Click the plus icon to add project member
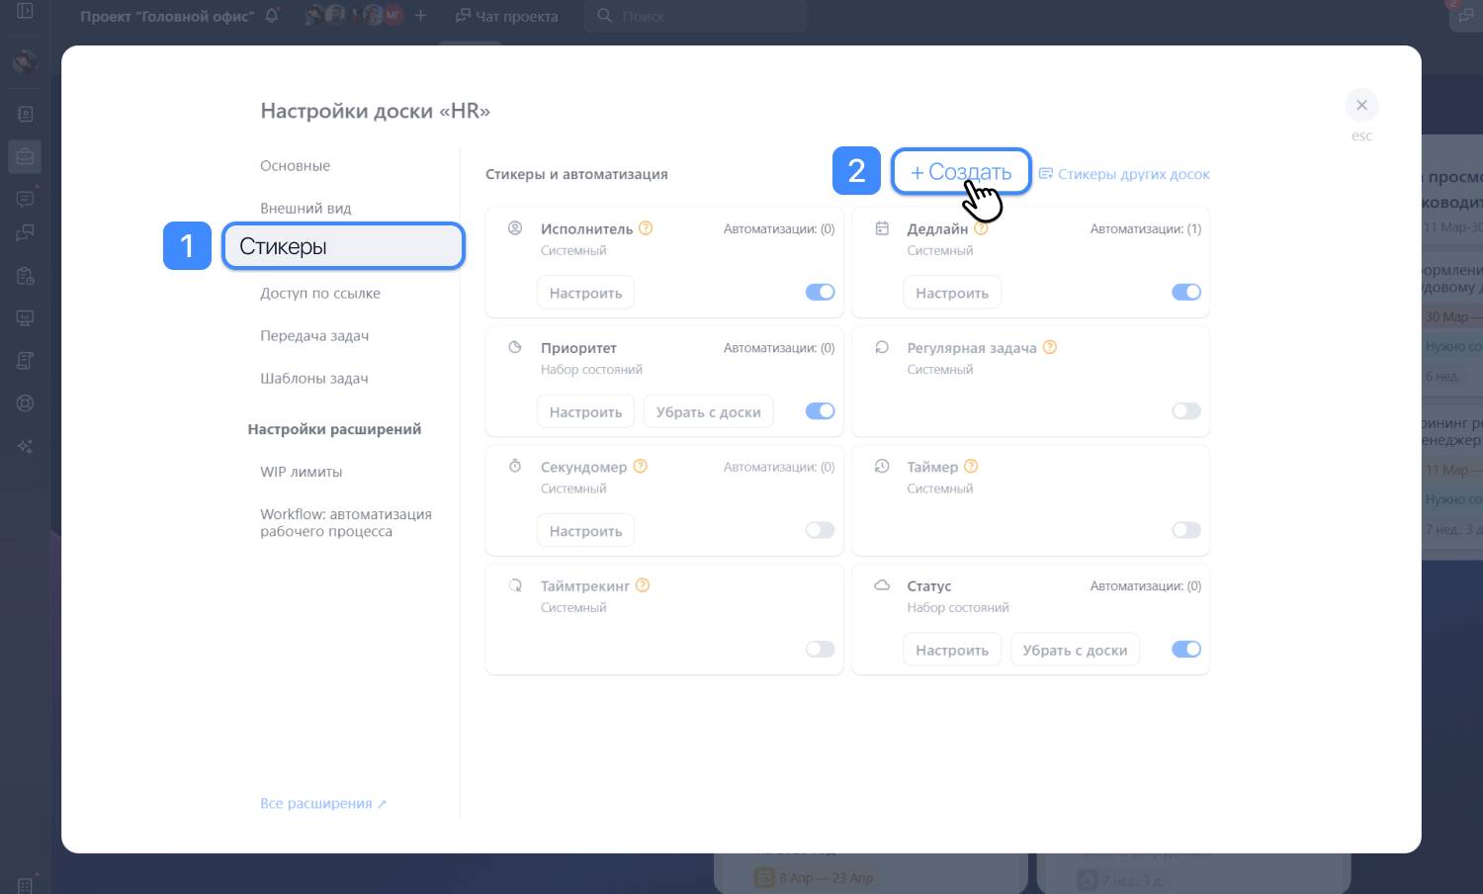 [x=421, y=16]
